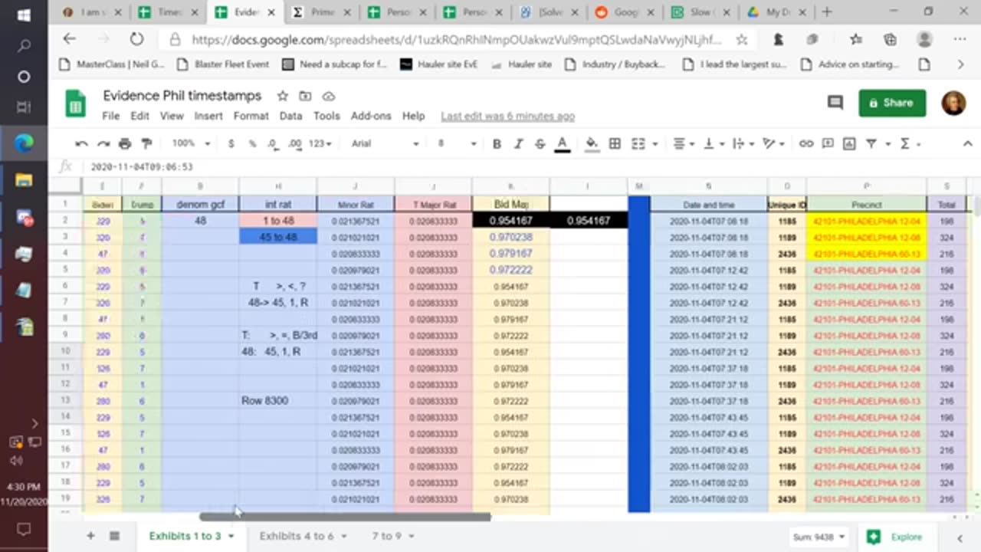Screen dimensions: 981x552
Task: Open the Google Sheets home icon
Action: click(75, 104)
